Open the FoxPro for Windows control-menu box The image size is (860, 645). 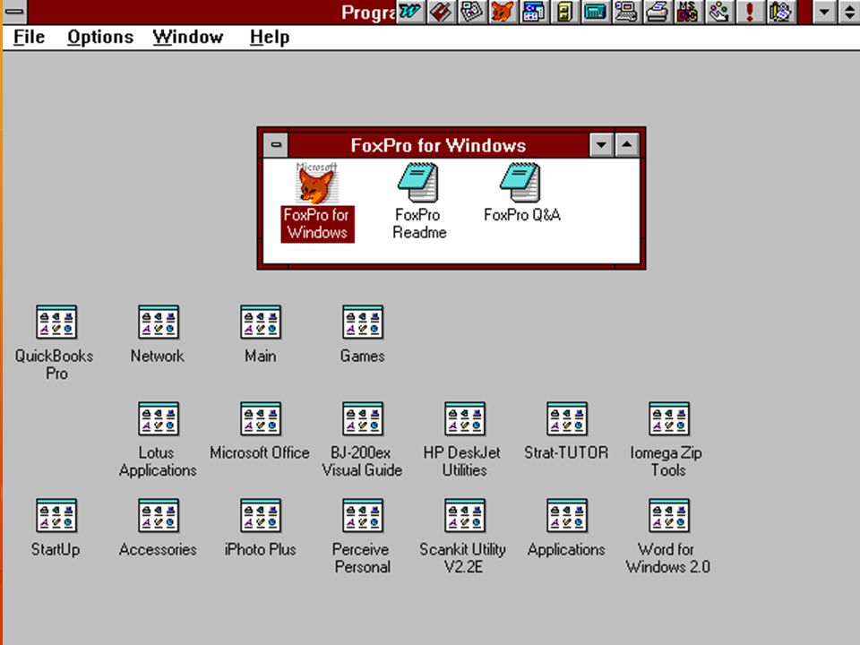coord(276,145)
